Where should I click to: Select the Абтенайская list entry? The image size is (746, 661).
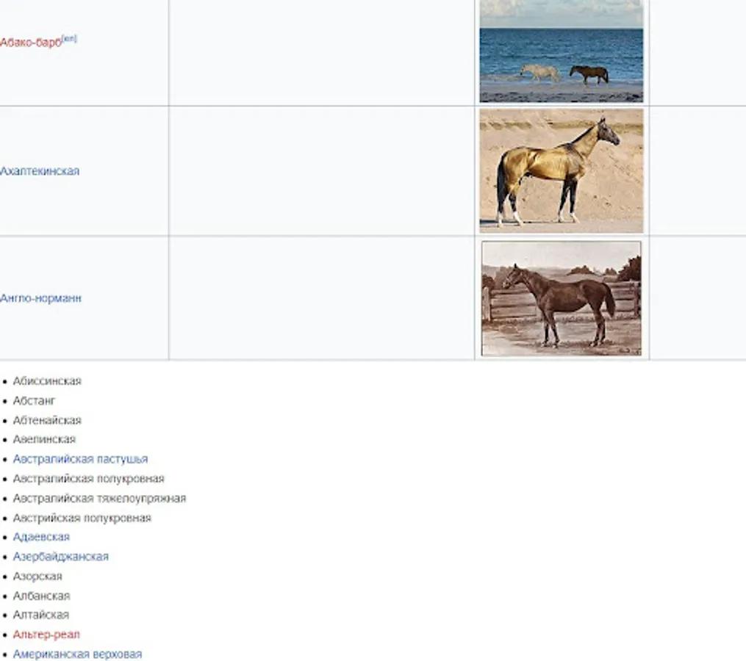click(x=47, y=420)
